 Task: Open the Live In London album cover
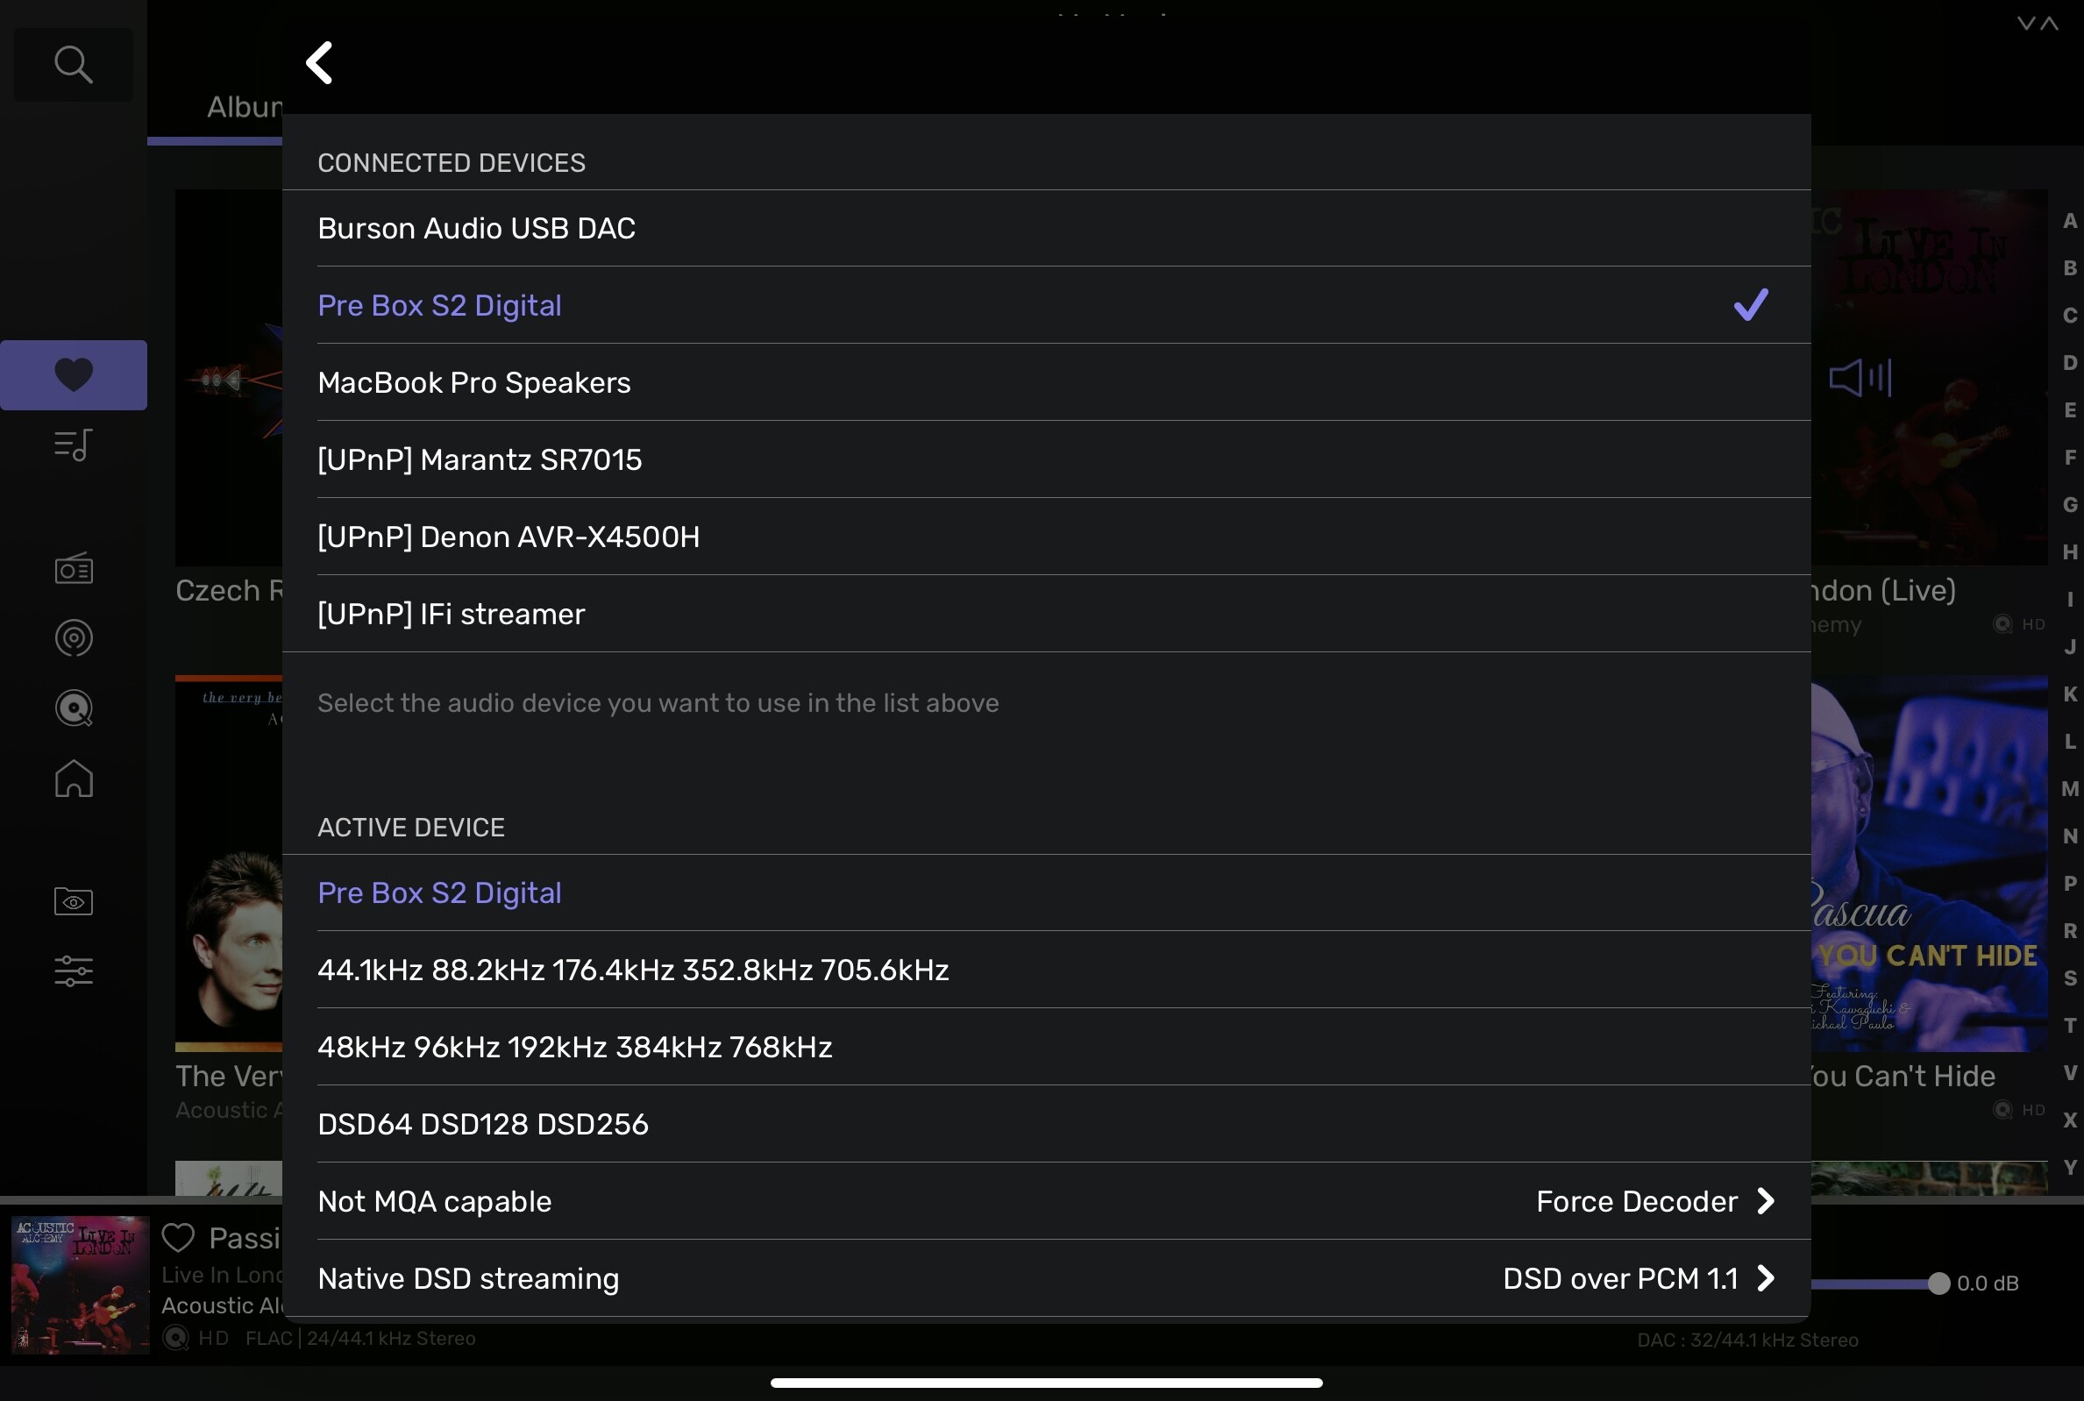[x=1930, y=376]
